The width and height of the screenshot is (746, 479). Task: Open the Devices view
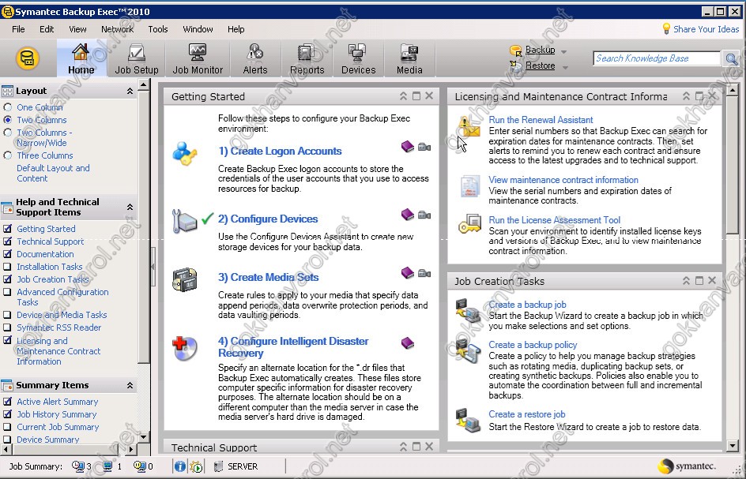click(x=358, y=59)
